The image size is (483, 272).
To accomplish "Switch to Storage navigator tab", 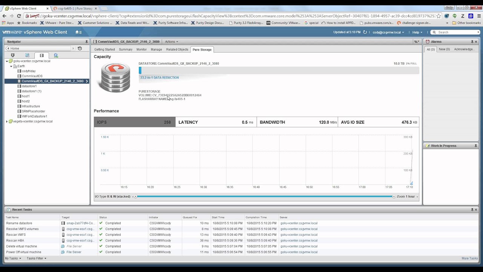I will (42, 55).
